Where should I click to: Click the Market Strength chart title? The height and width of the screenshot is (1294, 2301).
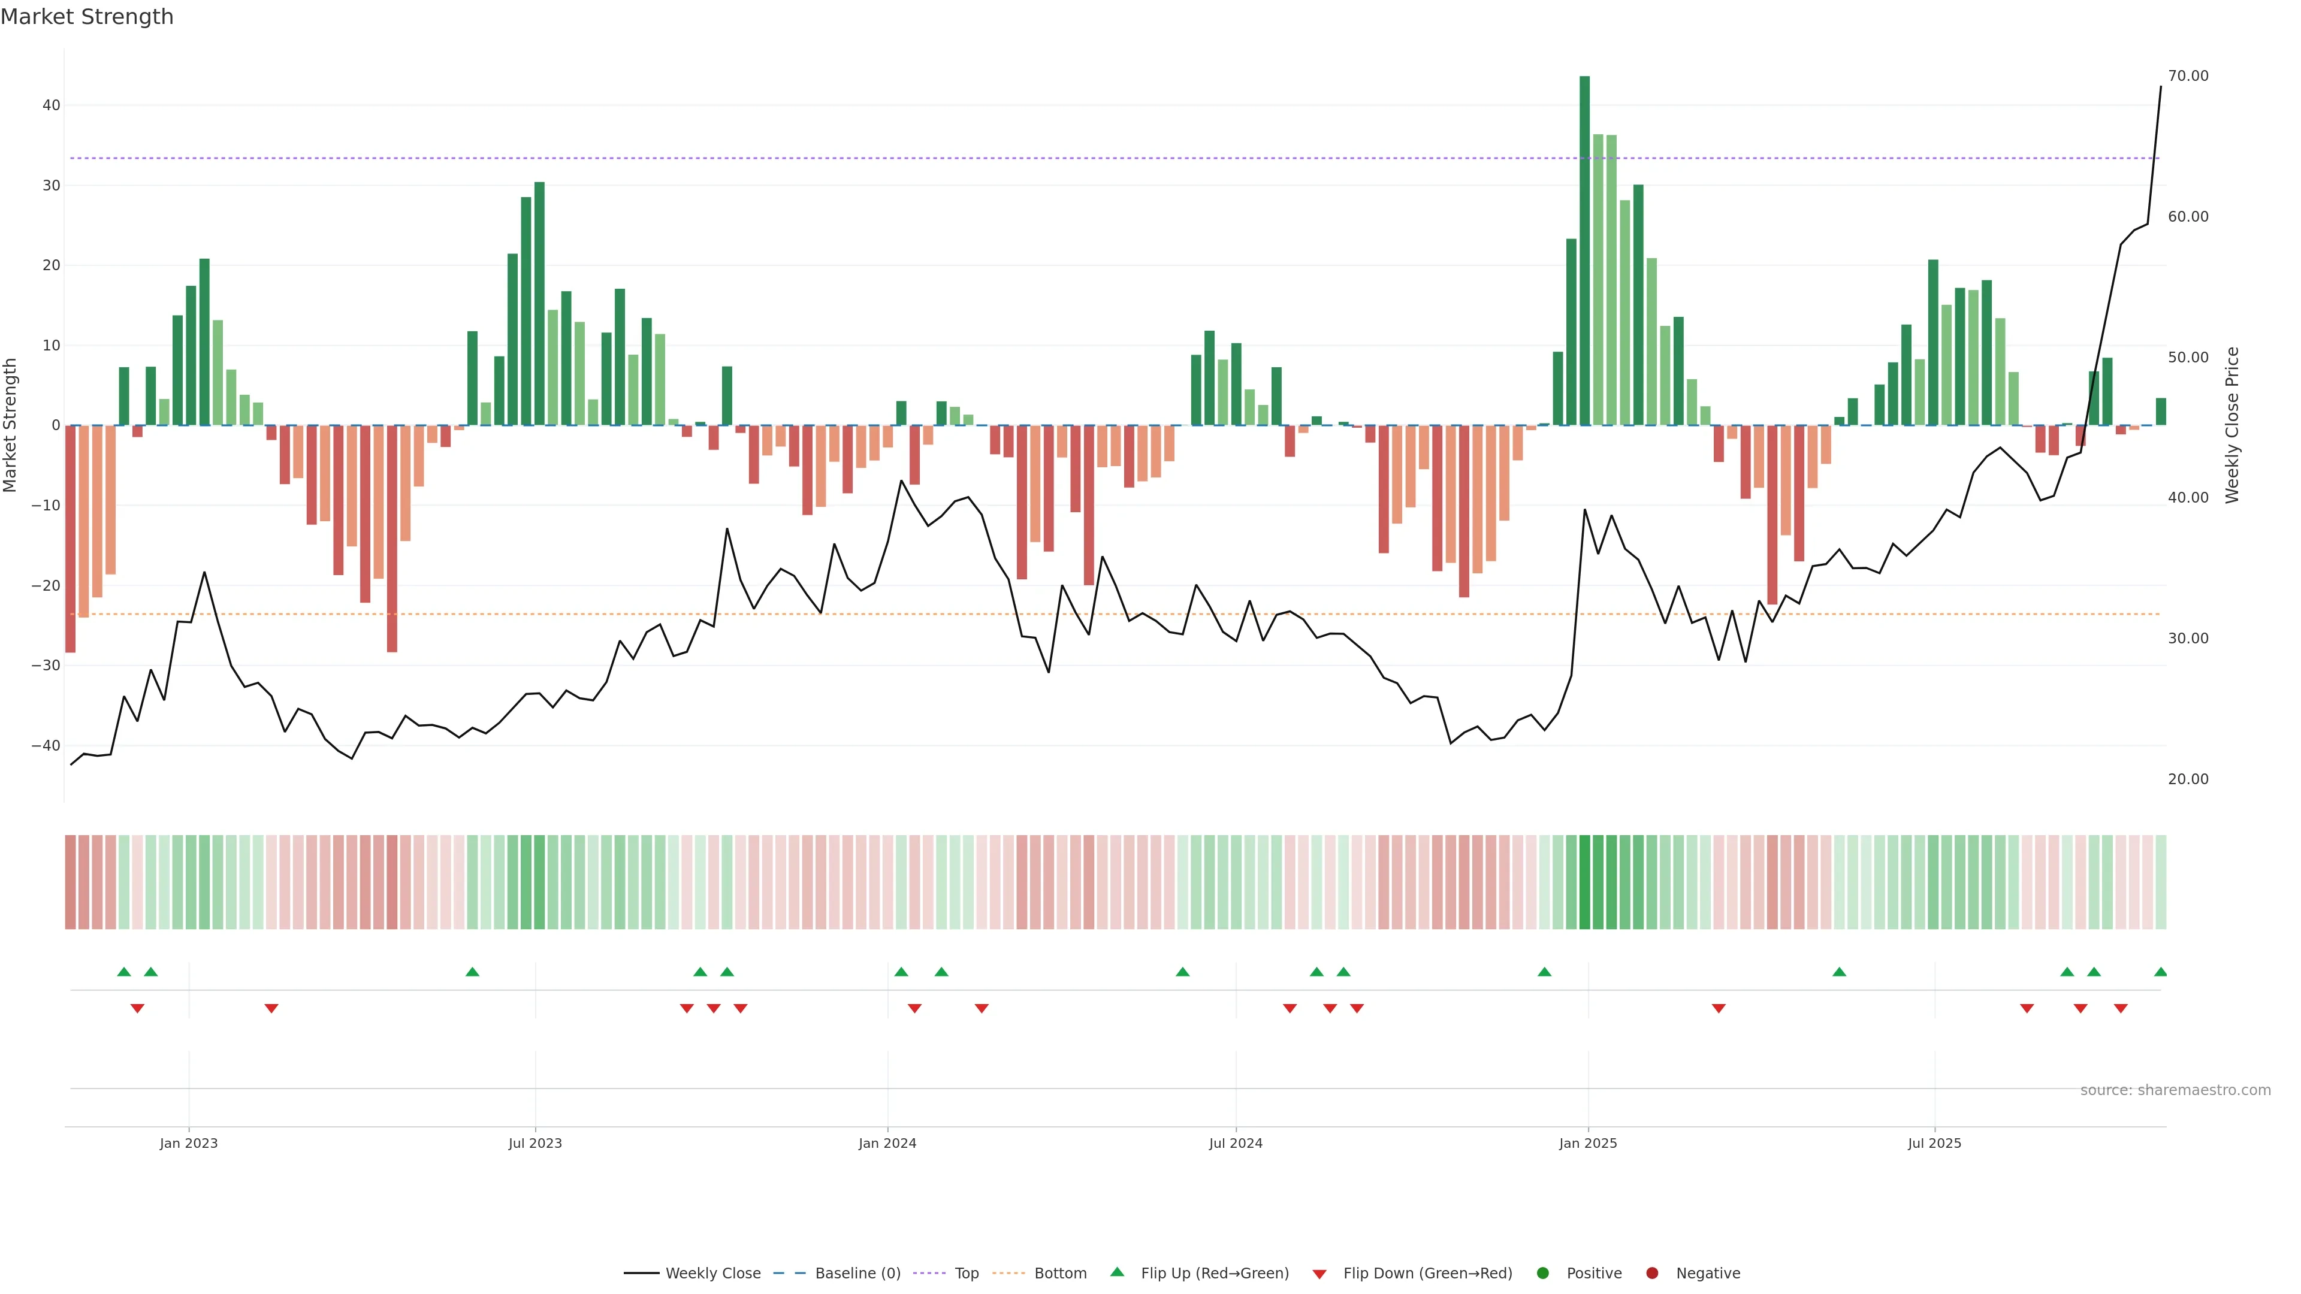coord(87,17)
